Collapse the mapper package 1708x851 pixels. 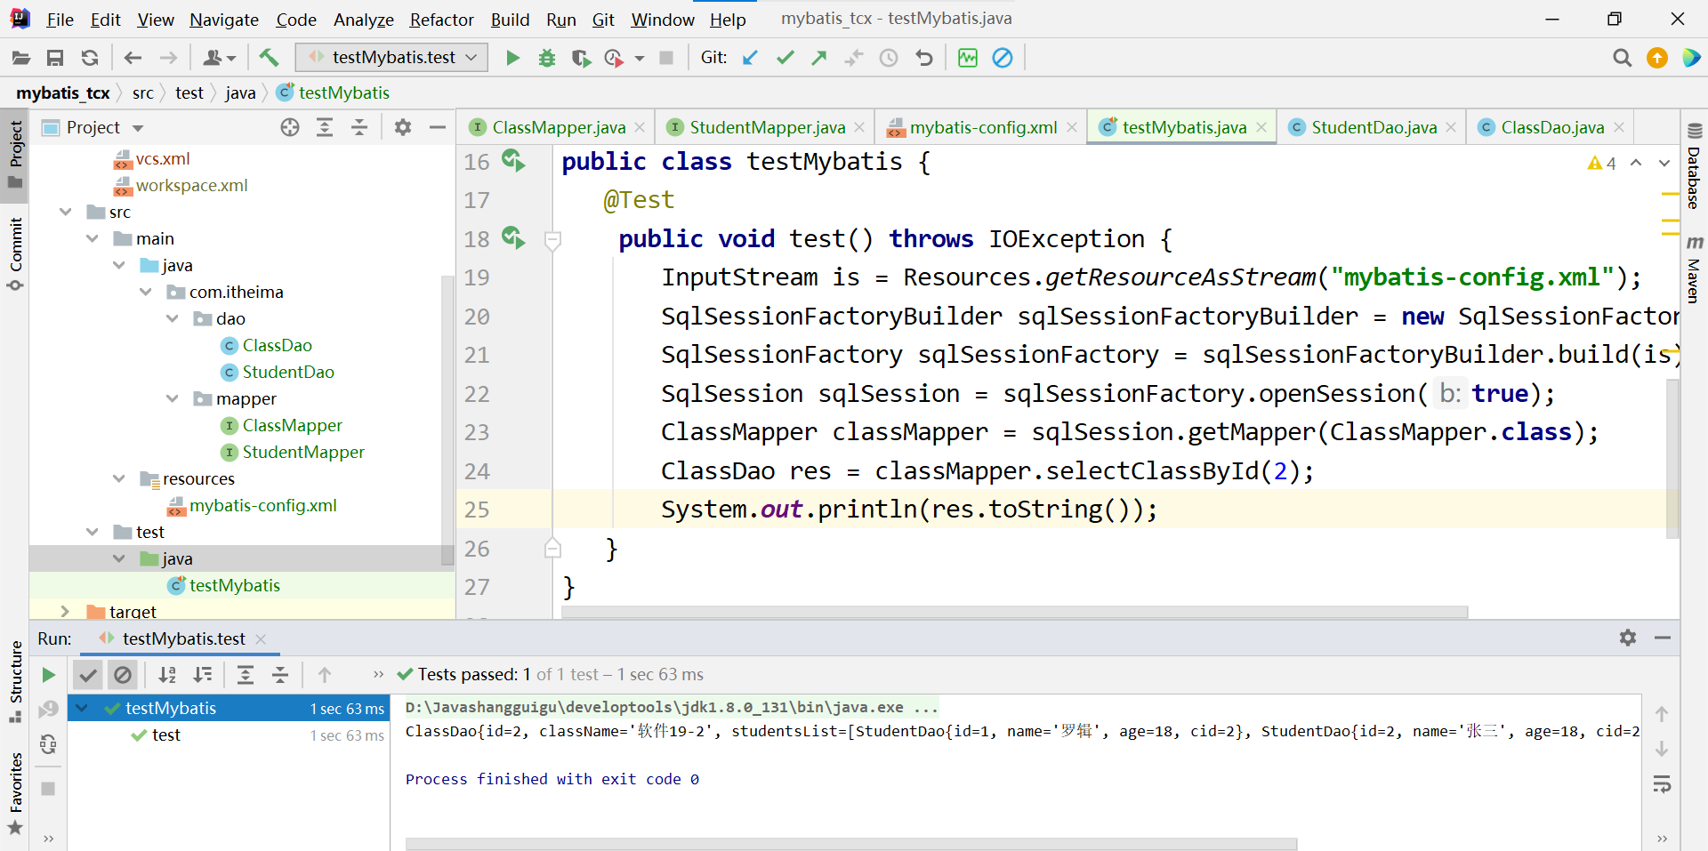173,398
